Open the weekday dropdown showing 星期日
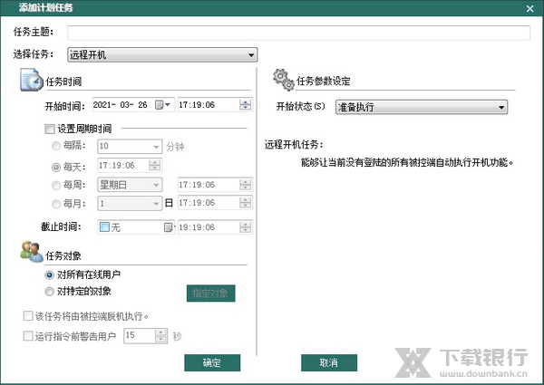This screenshot has height=385, width=544. [130, 185]
